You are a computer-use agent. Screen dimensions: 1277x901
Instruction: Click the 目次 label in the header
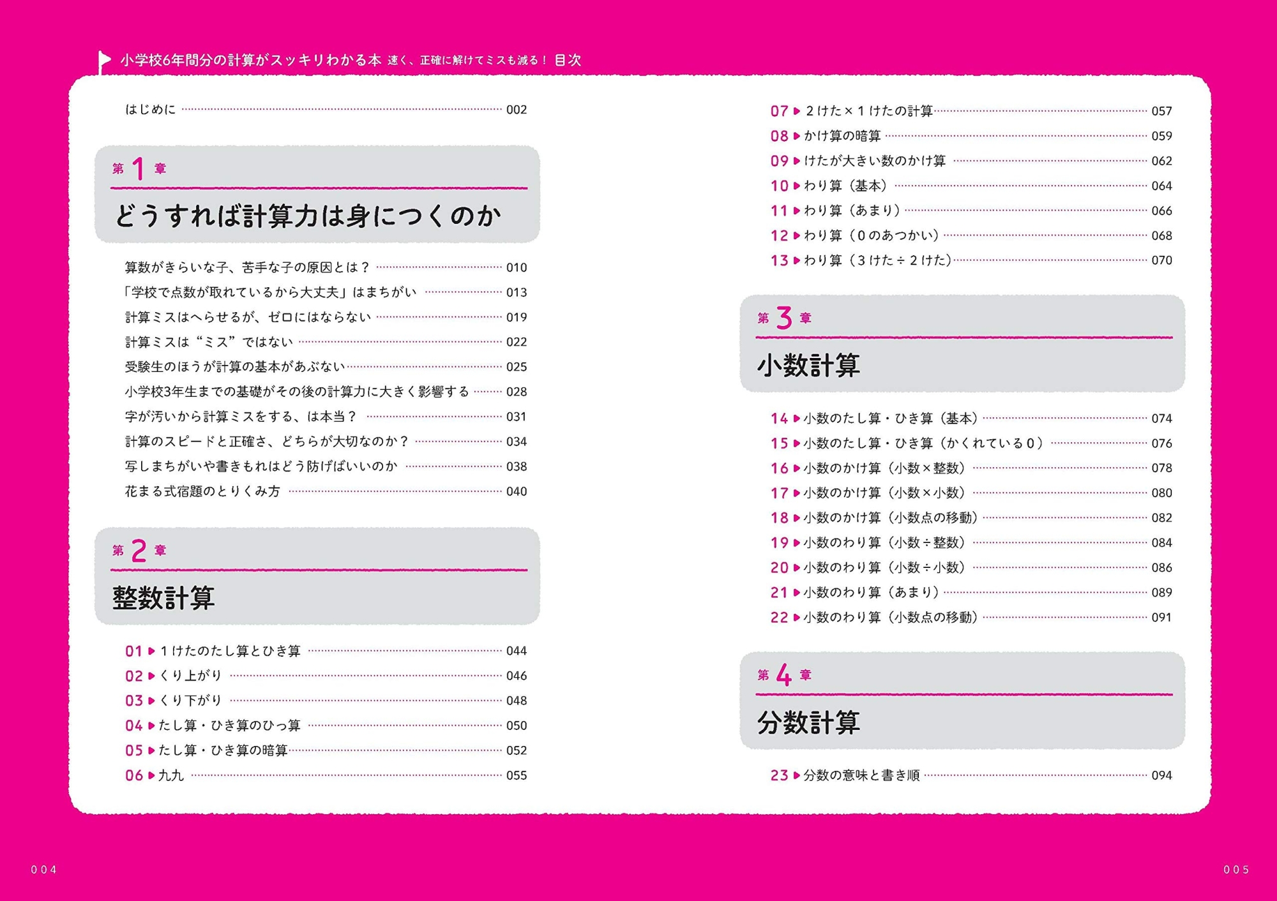[x=568, y=60]
